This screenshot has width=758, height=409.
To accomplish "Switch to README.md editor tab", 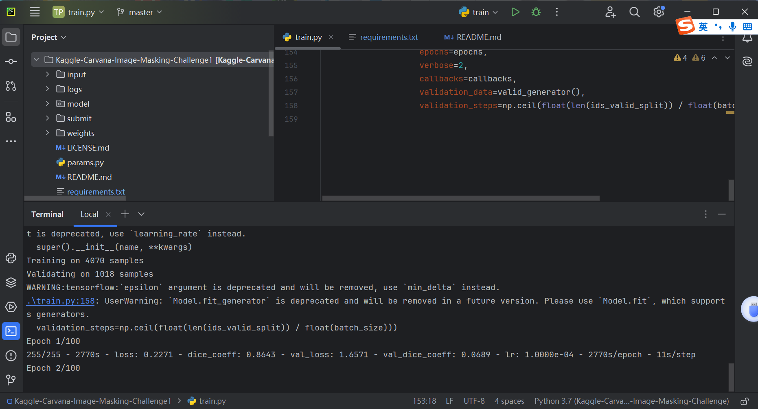I will 478,37.
